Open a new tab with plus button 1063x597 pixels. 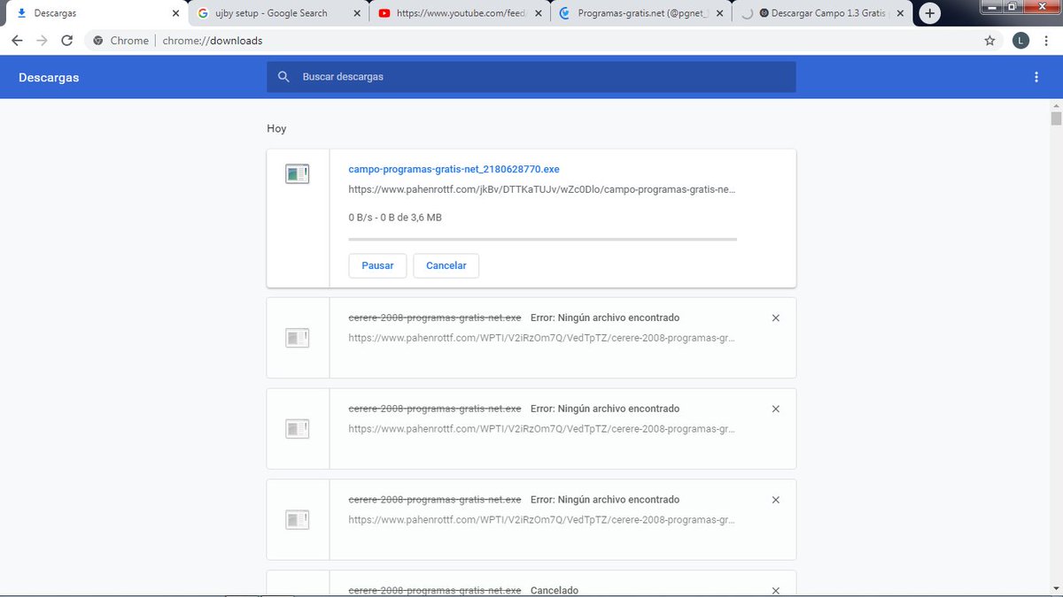pyautogui.click(x=929, y=13)
